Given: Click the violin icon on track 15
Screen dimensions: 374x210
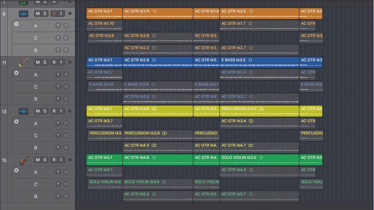Looking at the screenshot, I should (23, 160).
